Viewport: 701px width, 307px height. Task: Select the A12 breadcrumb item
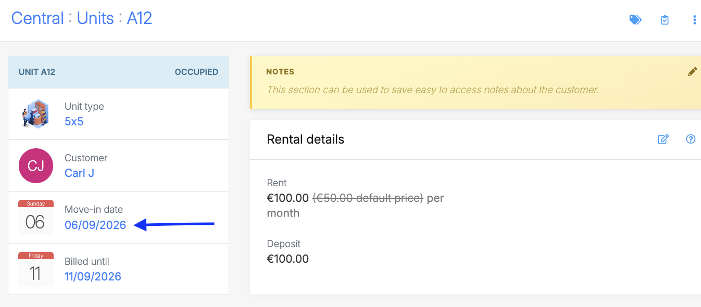tap(140, 18)
